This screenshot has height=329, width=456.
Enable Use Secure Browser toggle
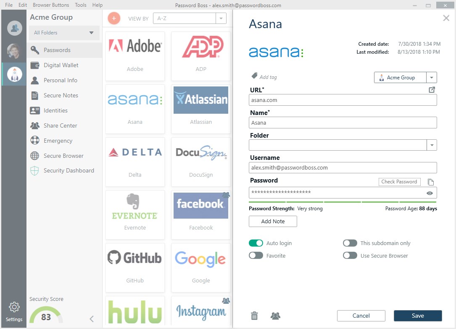tap(350, 256)
